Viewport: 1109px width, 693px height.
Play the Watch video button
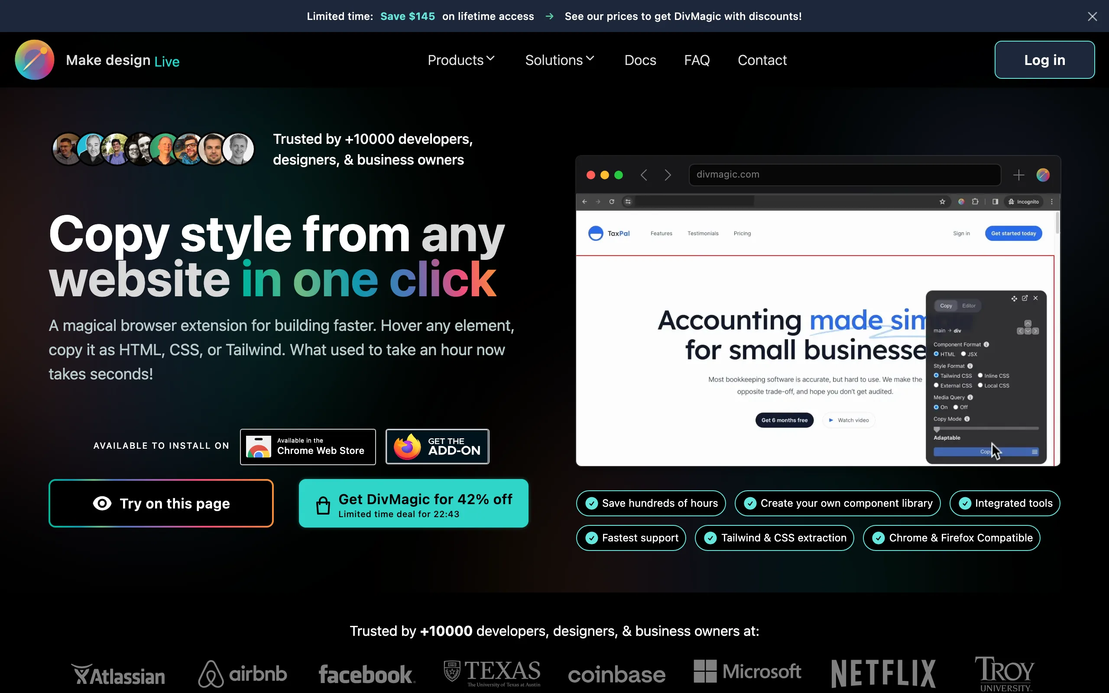[849, 420]
